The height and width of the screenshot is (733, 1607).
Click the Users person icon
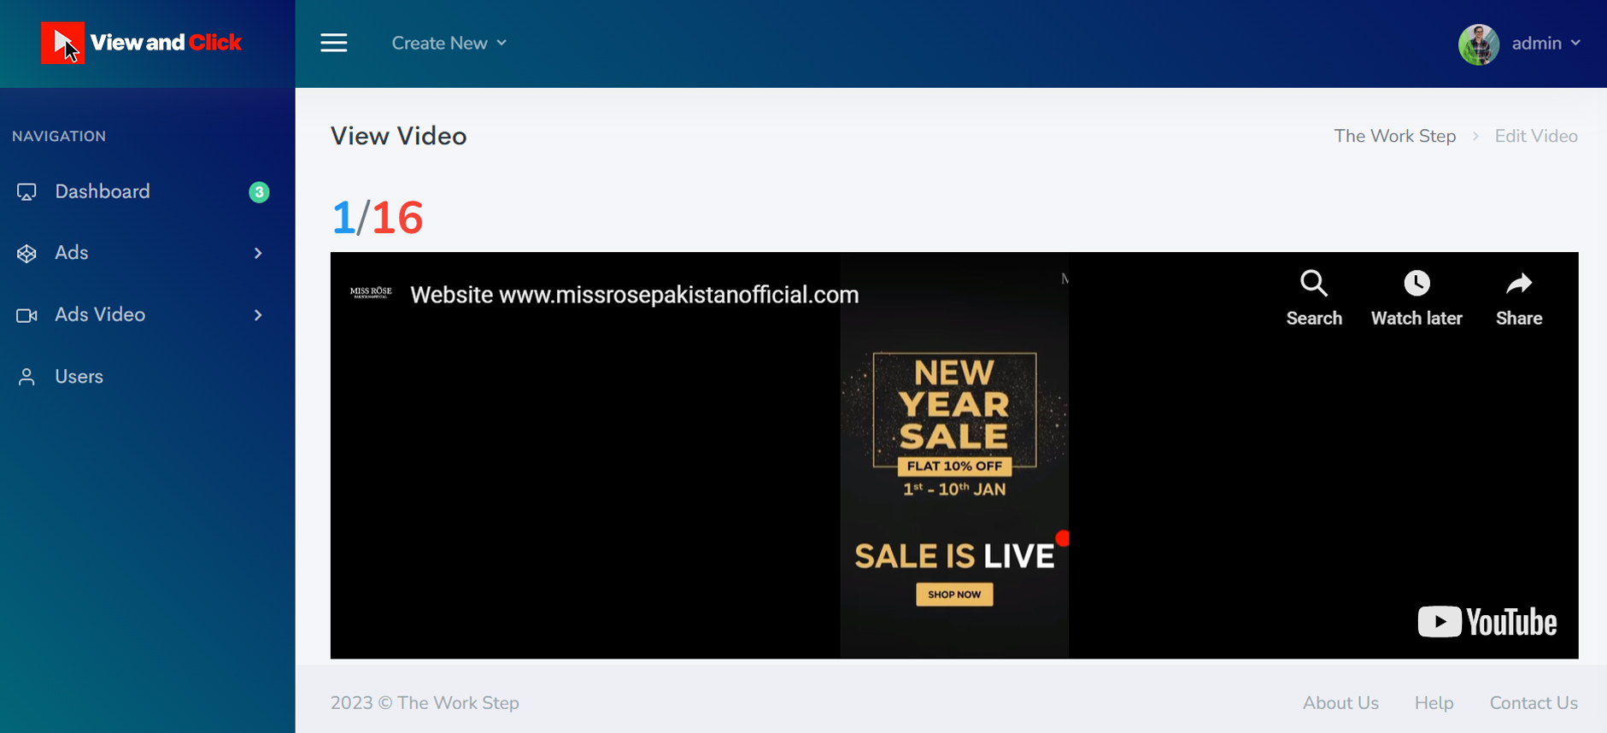tap(26, 377)
